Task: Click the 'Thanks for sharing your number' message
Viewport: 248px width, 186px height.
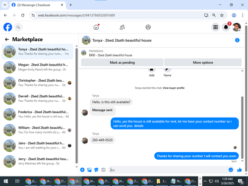Action: (196, 156)
